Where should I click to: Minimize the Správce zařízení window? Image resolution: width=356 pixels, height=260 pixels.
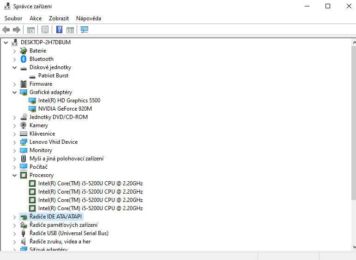pos(307,6)
